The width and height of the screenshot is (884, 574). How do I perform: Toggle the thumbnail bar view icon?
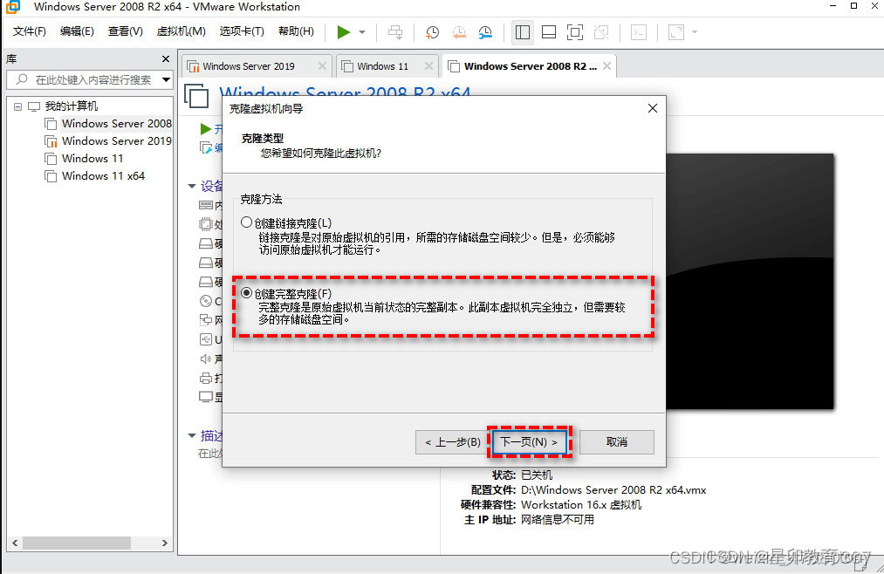tap(549, 32)
